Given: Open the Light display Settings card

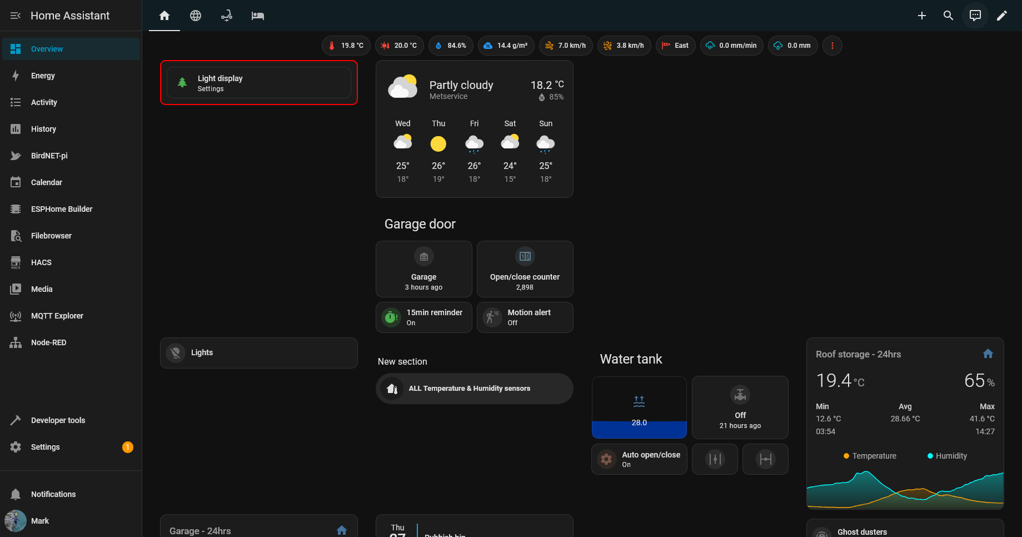Looking at the screenshot, I should [x=259, y=83].
